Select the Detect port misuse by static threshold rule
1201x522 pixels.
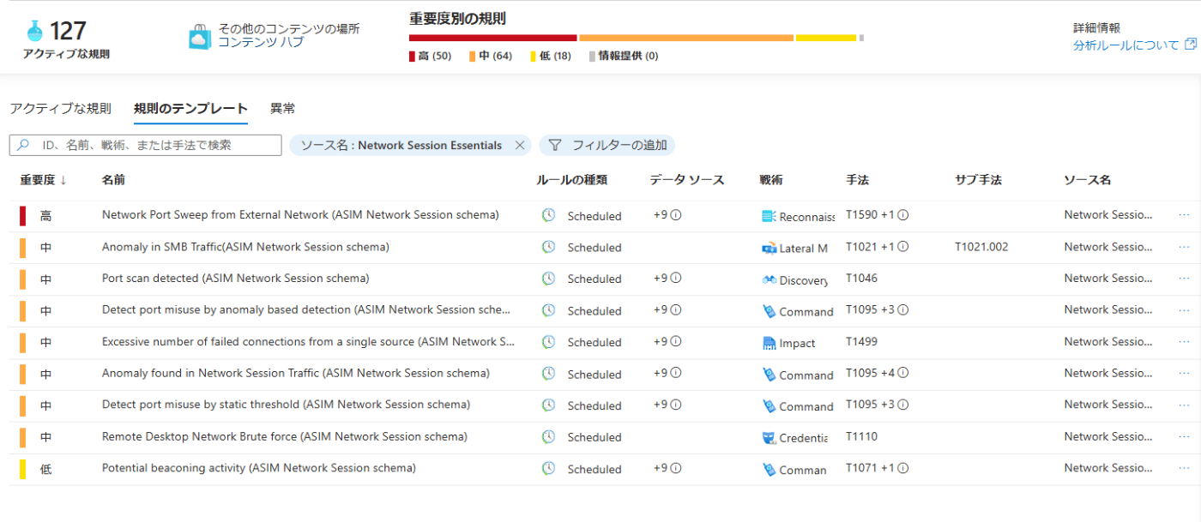286,405
